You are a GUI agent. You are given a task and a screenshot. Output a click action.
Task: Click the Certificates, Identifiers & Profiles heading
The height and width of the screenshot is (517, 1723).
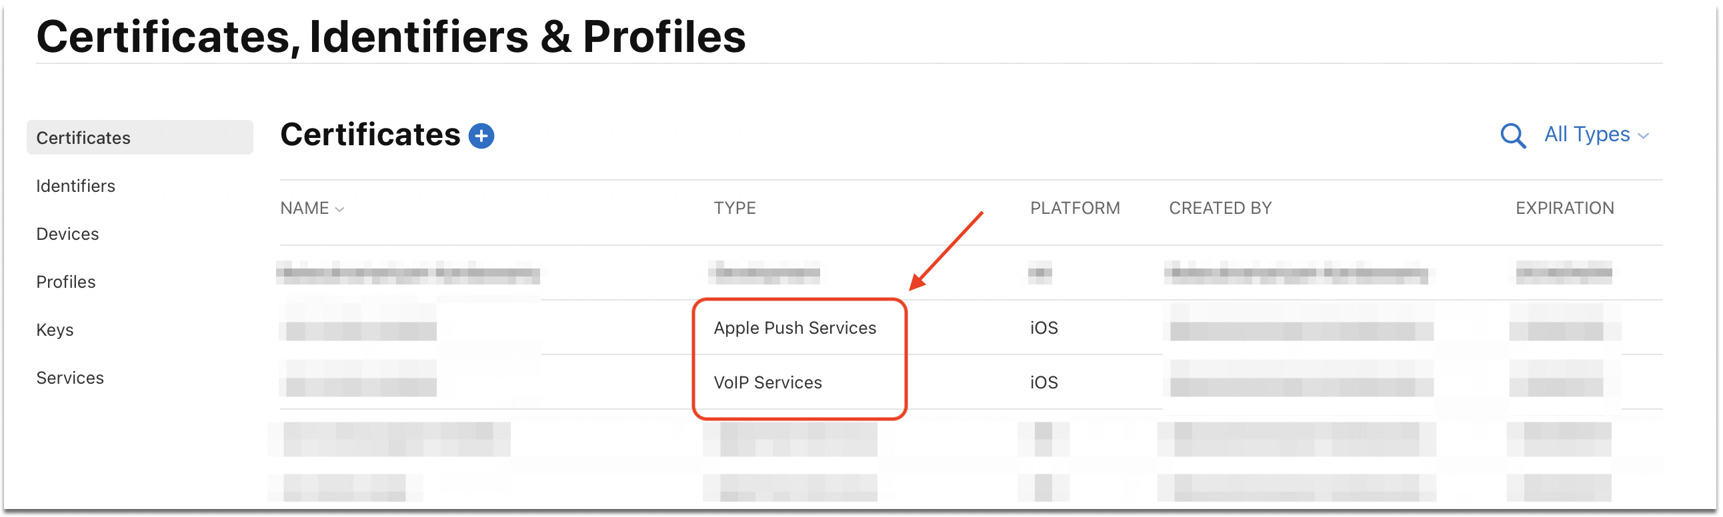[x=392, y=37]
